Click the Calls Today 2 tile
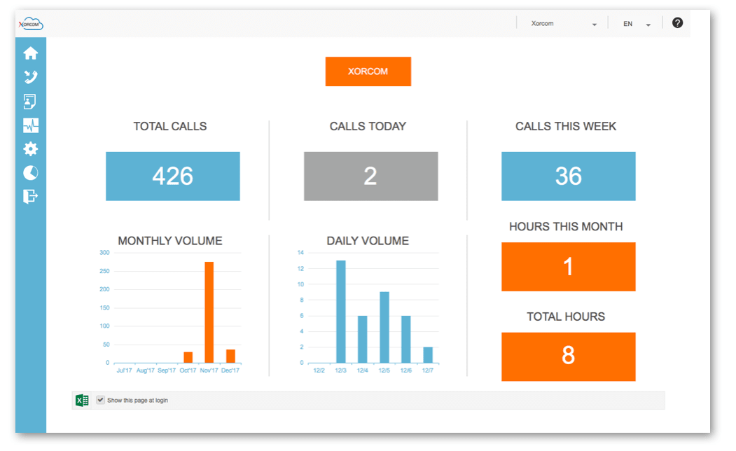736x451 pixels. pos(371,176)
